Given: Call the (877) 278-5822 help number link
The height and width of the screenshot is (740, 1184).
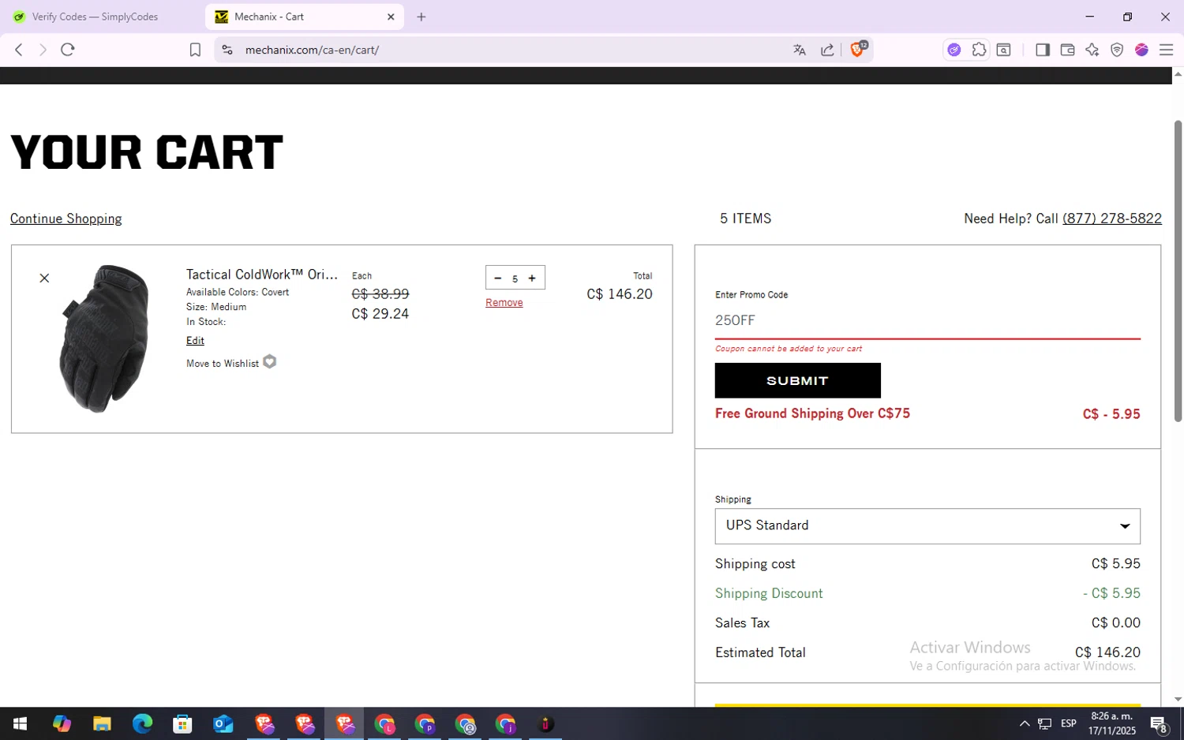Looking at the screenshot, I should pos(1112,219).
